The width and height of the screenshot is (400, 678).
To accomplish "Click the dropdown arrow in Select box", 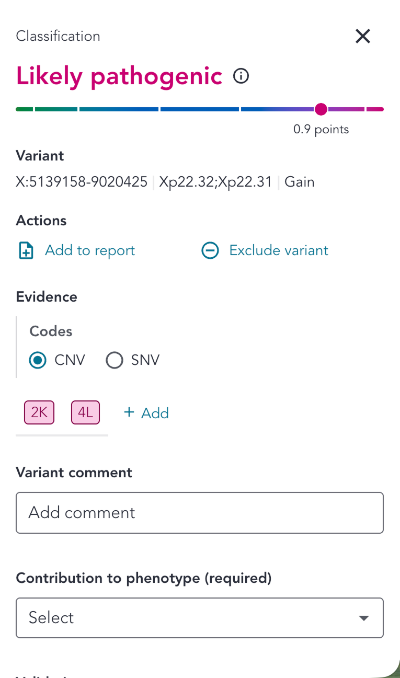I will 364,618.
